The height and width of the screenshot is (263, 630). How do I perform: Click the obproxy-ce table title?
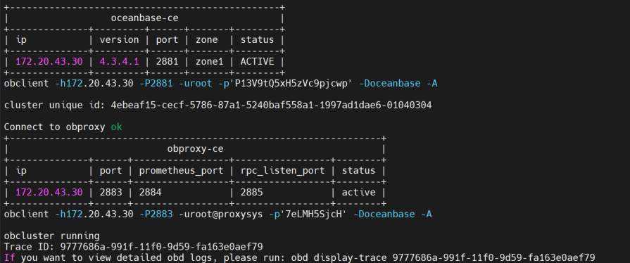195,149
